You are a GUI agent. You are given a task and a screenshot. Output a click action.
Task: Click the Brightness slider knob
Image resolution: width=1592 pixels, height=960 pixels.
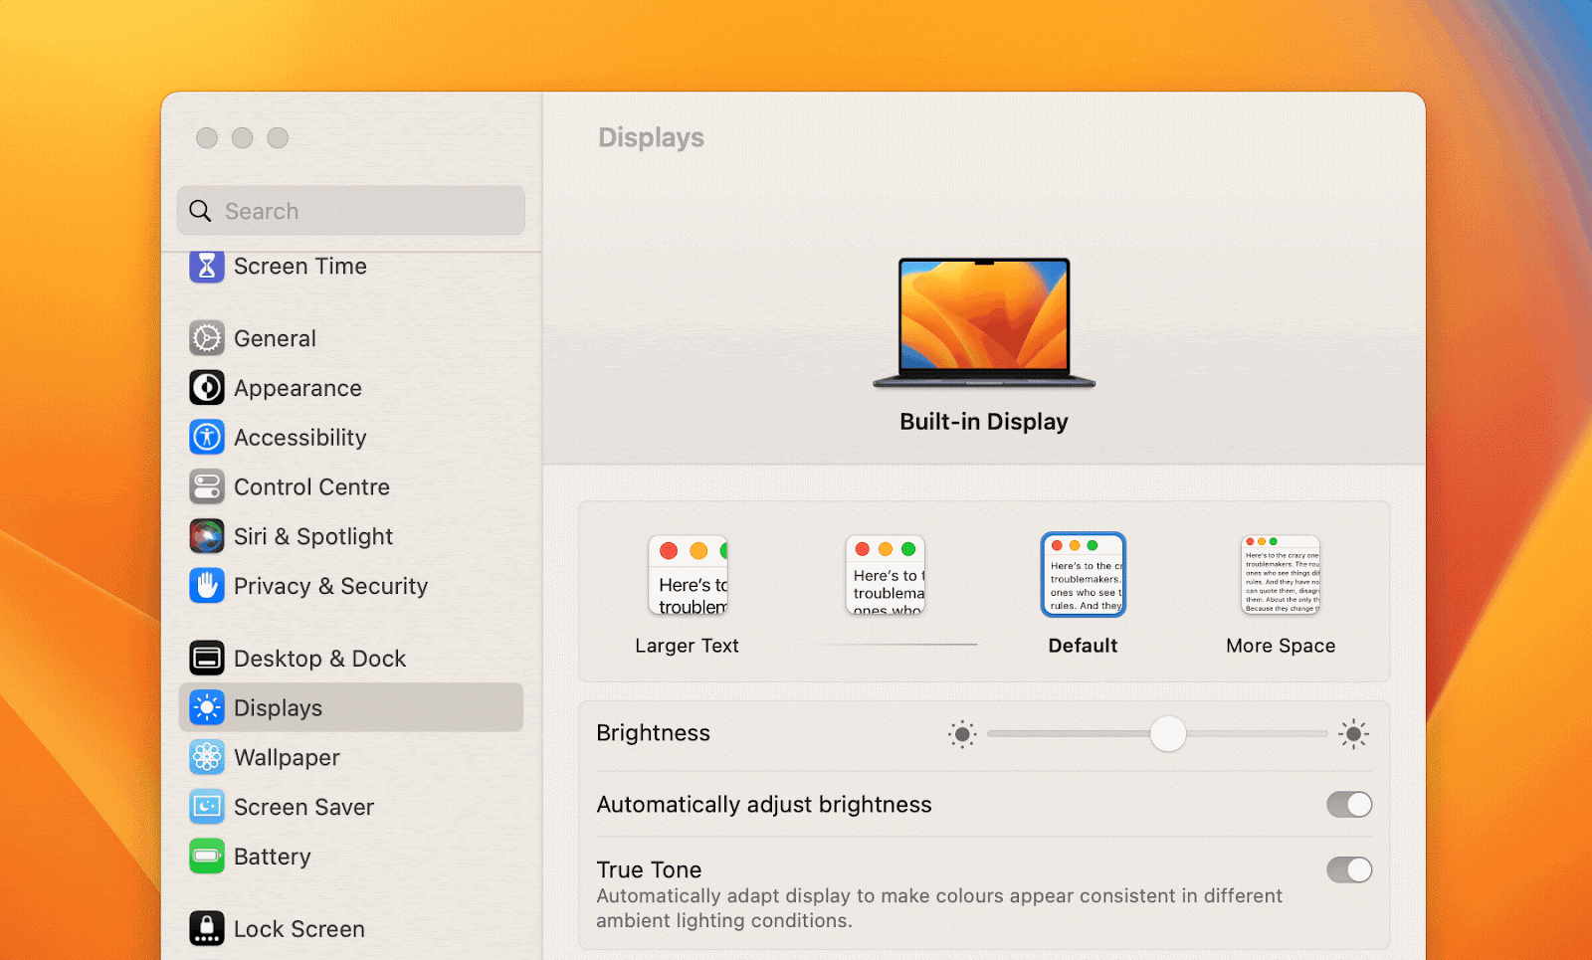[1168, 734]
